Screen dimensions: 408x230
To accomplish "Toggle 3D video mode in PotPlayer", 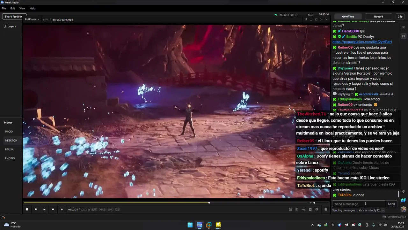I will coord(297,209).
